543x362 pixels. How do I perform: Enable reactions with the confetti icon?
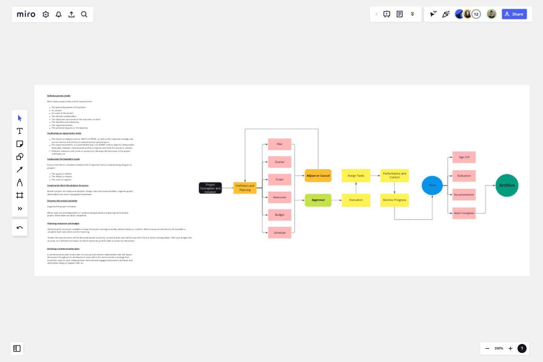(446, 14)
